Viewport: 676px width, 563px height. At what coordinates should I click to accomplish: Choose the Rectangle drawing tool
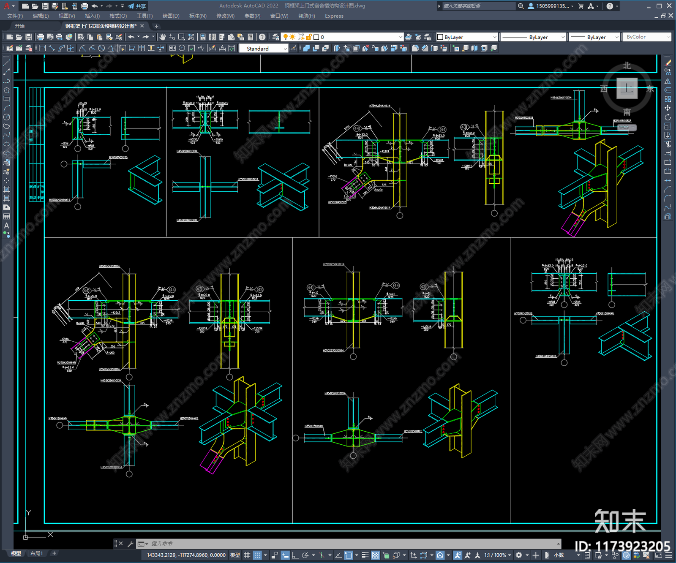click(x=6, y=99)
